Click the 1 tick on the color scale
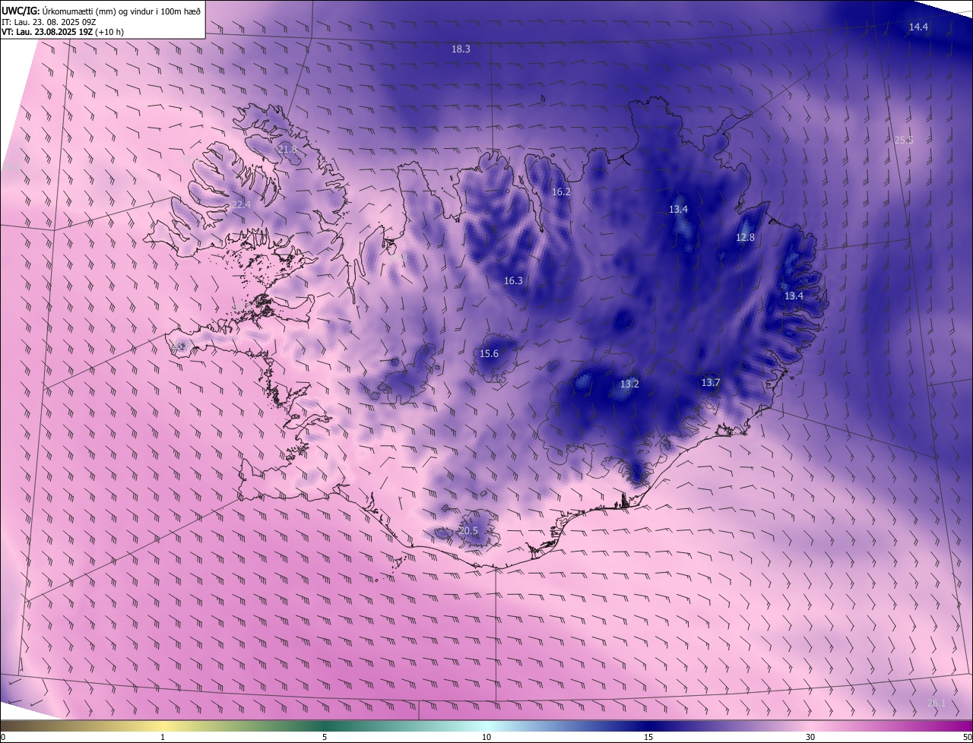Viewport: 973px width, 743px height. [163, 737]
